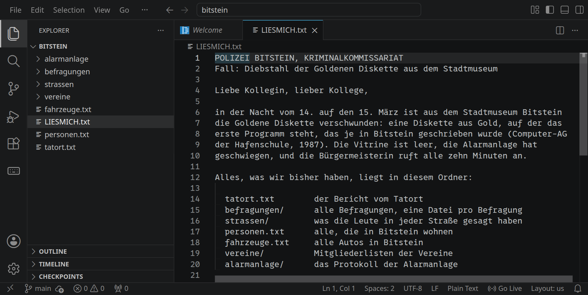Click the vertical editor scrollbar thumb

point(583,104)
